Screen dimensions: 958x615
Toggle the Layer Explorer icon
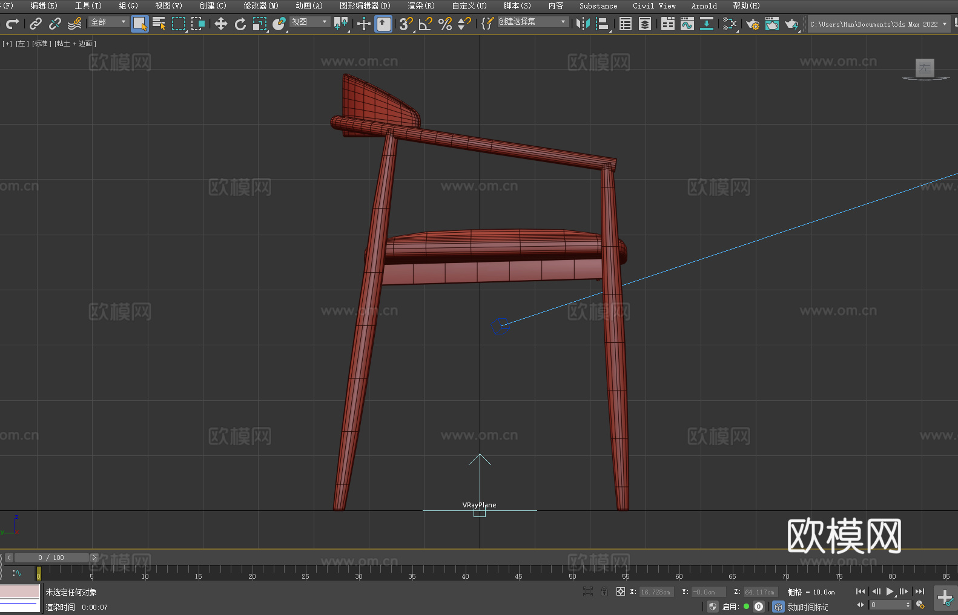click(x=645, y=24)
